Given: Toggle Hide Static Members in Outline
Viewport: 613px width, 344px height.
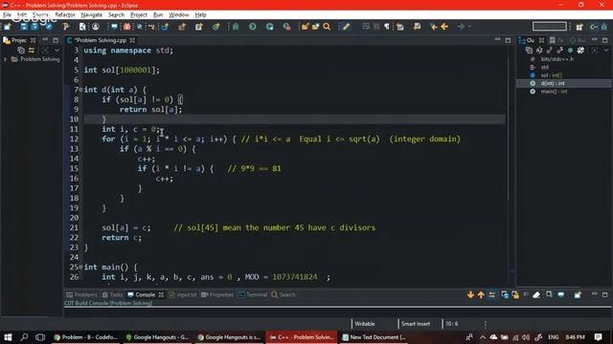Looking at the screenshot, I should (x=559, y=50).
